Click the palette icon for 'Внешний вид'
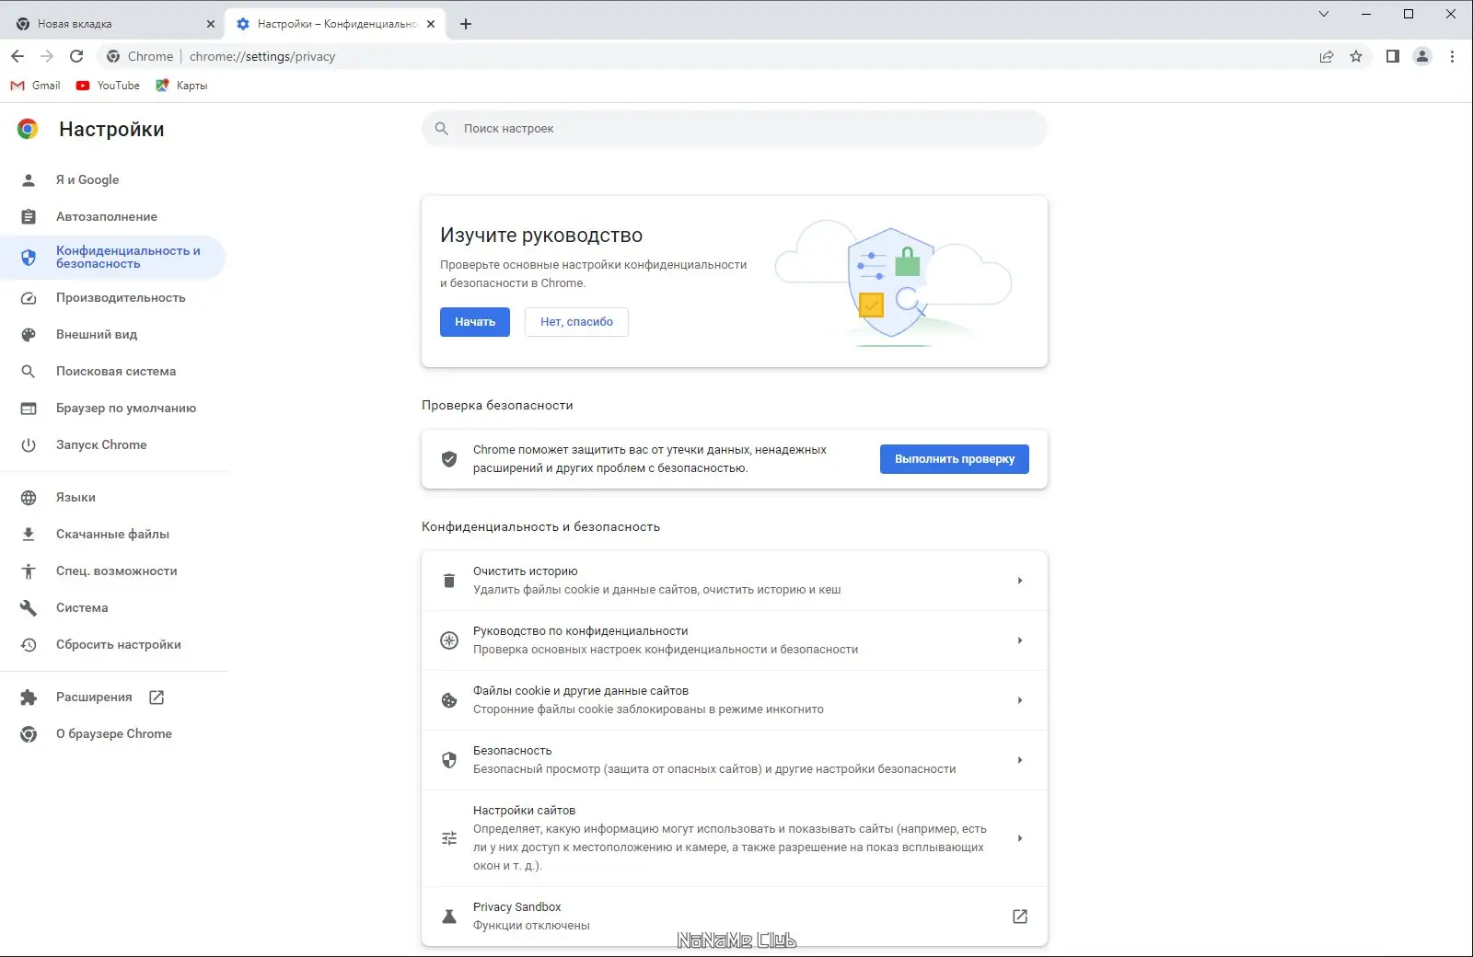The height and width of the screenshot is (957, 1473). pyautogui.click(x=29, y=334)
